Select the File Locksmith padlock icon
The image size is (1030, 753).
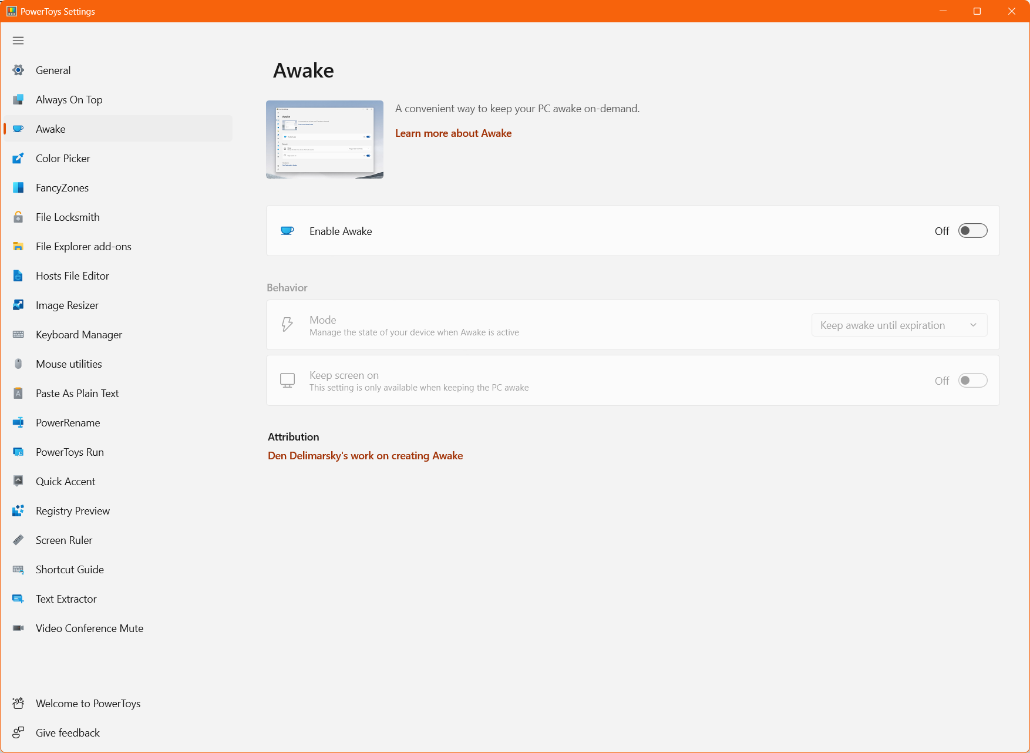tap(18, 217)
